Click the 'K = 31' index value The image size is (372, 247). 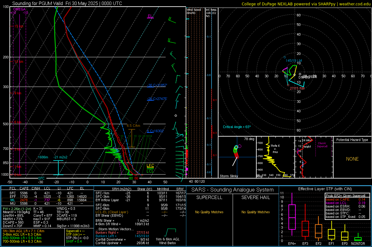coord(38,209)
